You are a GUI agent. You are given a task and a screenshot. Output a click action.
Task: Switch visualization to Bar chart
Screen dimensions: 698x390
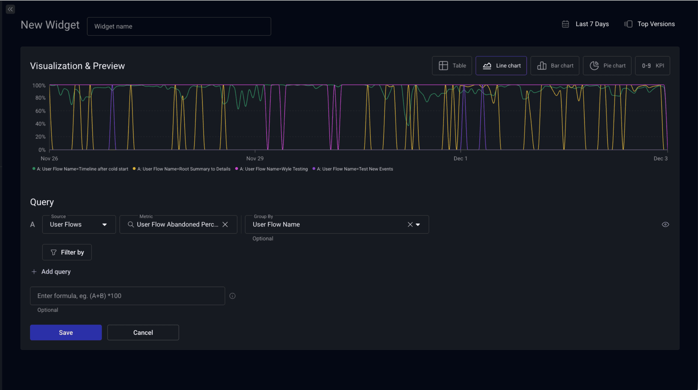(x=555, y=66)
